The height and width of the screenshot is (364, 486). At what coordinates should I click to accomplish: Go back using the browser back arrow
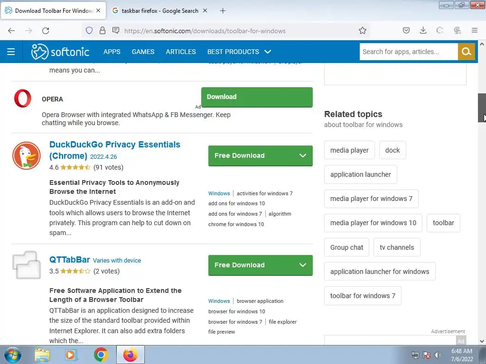[11, 31]
